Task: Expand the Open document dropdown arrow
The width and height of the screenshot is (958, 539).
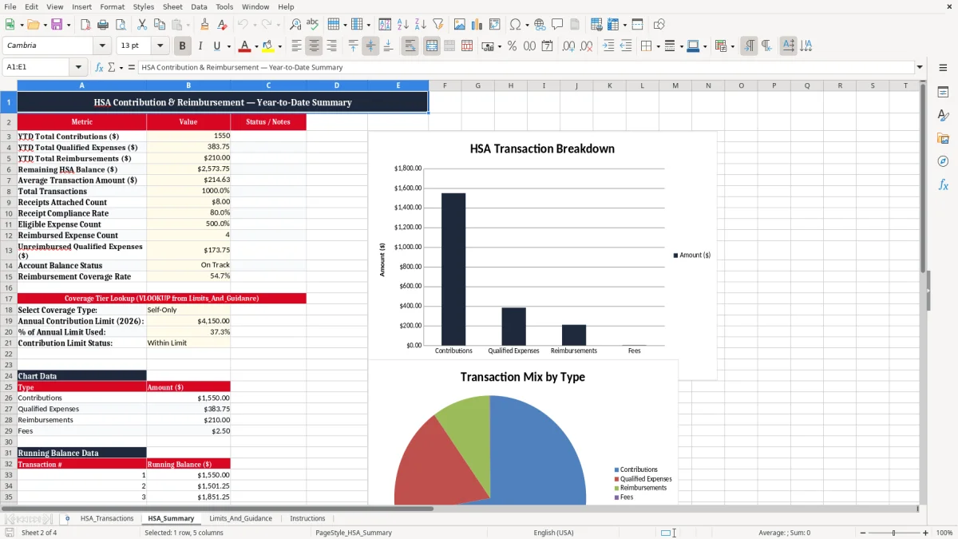Action: (x=44, y=25)
